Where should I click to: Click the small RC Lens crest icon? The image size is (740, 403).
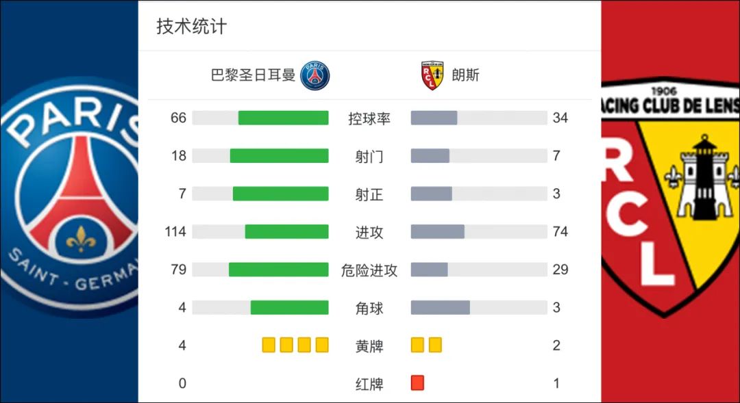(x=432, y=75)
